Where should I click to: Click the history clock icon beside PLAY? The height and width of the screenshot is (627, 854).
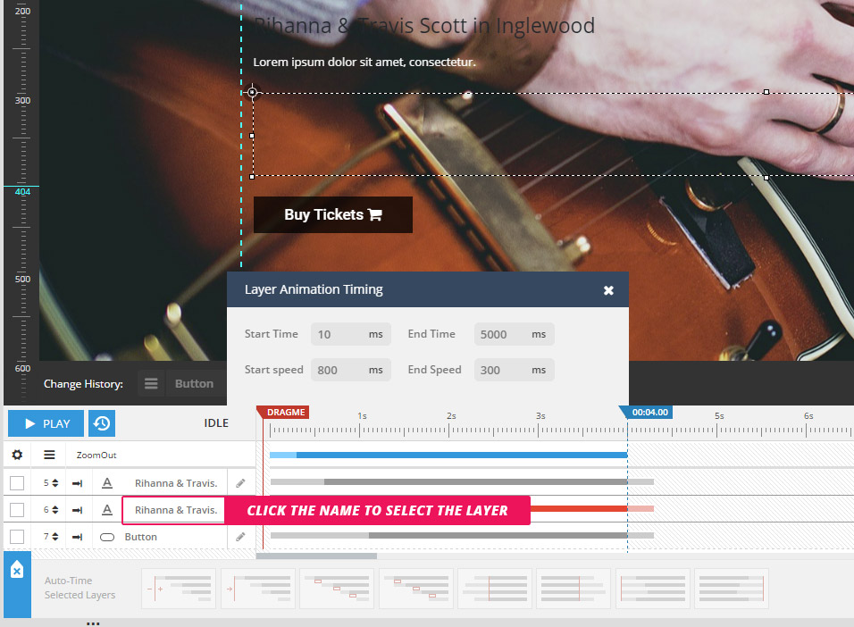[x=102, y=423]
